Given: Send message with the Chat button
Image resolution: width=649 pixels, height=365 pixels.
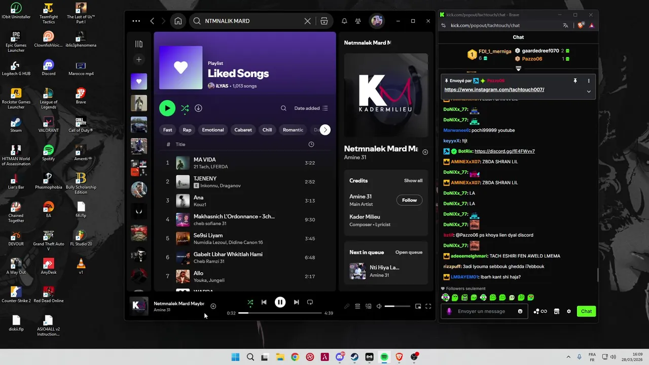Looking at the screenshot, I should coord(586,311).
